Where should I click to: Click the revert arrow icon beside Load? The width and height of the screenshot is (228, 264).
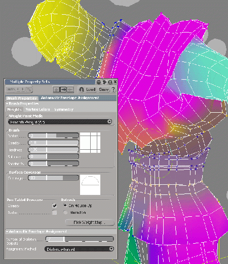pyautogui.click(x=82, y=89)
